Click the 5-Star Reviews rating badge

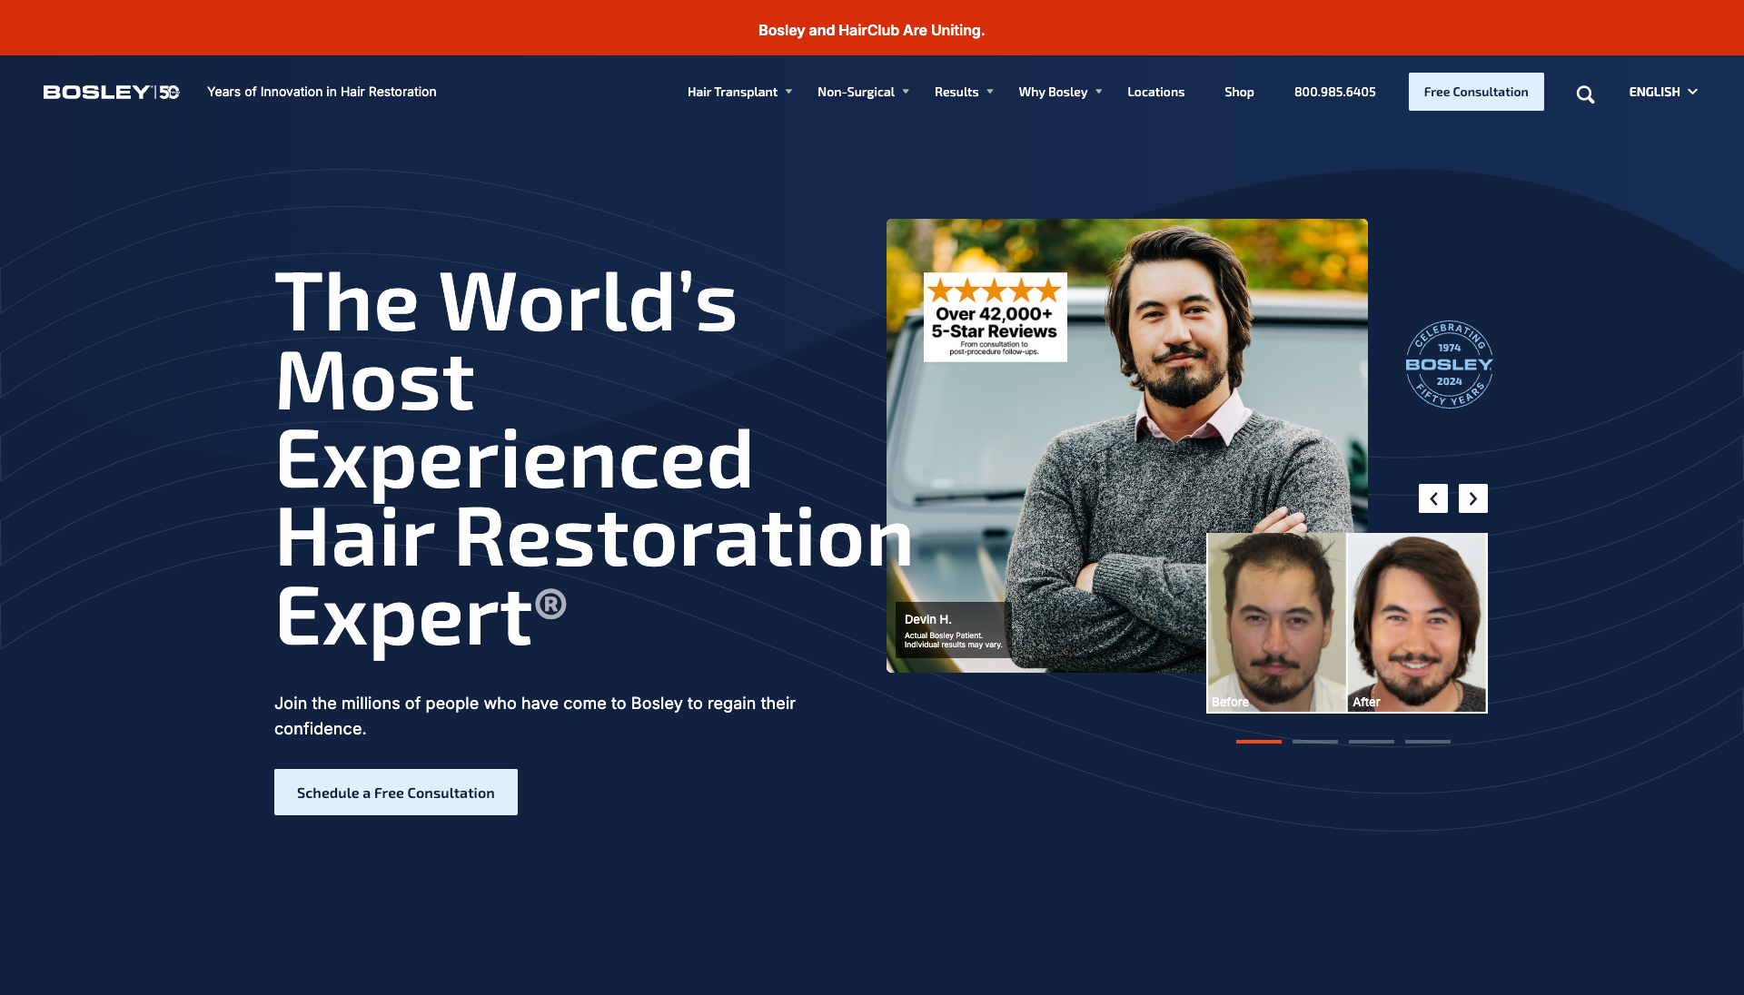pyautogui.click(x=996, y=318)
